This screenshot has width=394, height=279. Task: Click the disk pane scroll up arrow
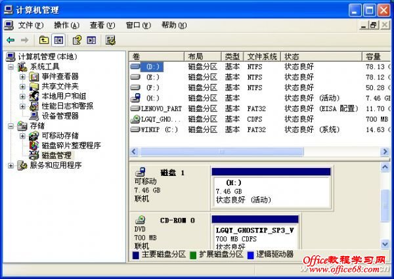[385, 167]
